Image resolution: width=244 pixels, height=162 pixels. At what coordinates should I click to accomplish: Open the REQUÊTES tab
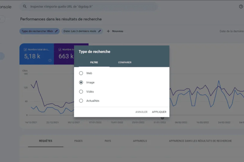click(45, 141)
